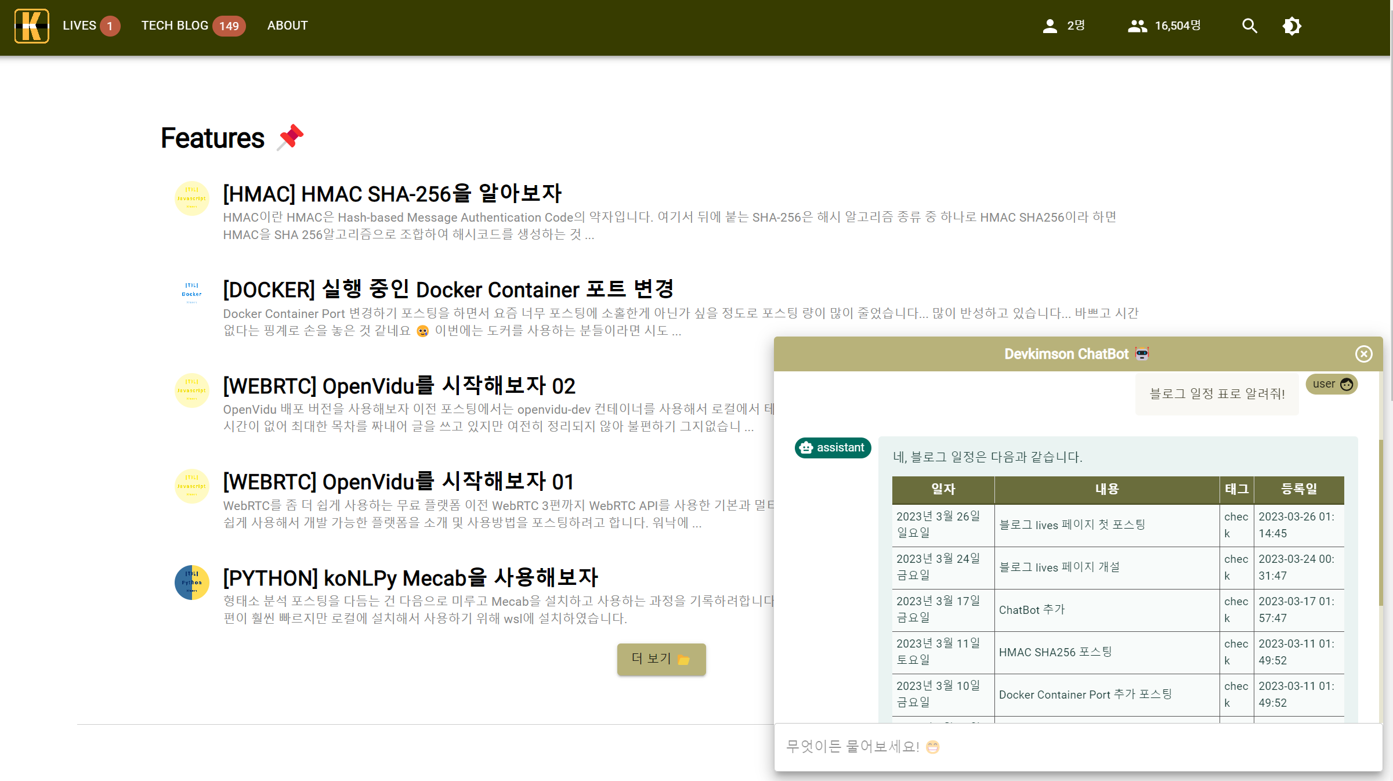Click OpenVidu 02 post Javascript icon
Image resolution: width=1393 pixels, height=781 pixels.
pyautogui.click(x=191, y=390)
